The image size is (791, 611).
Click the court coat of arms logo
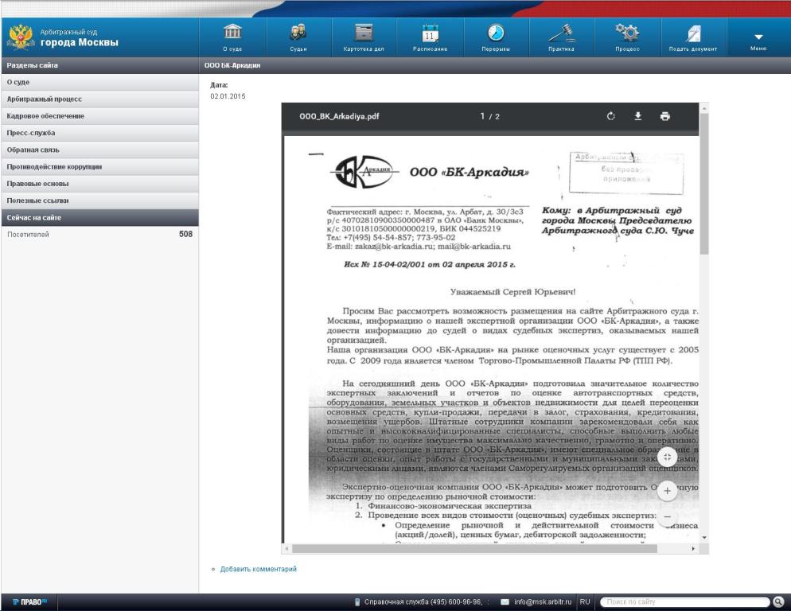coord(21,37)
